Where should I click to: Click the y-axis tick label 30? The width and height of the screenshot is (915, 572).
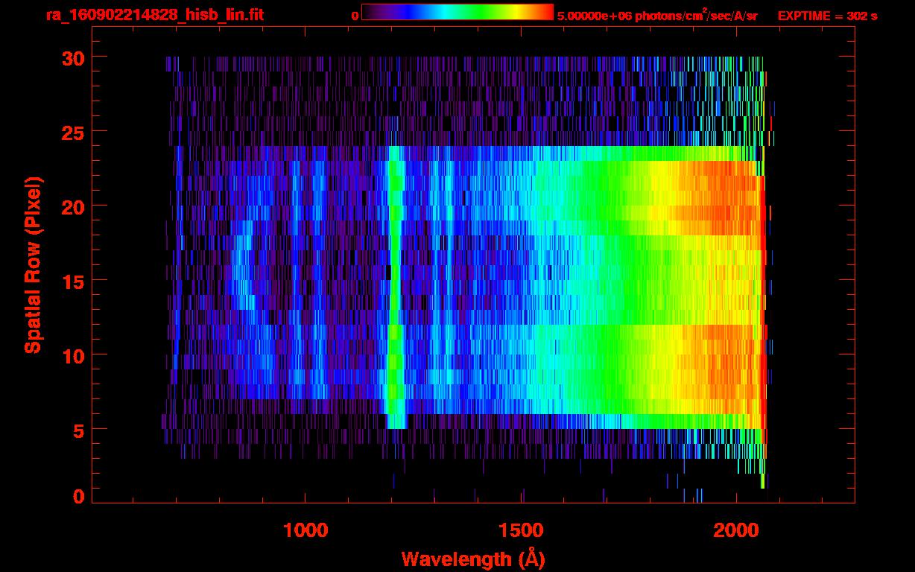pos(73,57)
